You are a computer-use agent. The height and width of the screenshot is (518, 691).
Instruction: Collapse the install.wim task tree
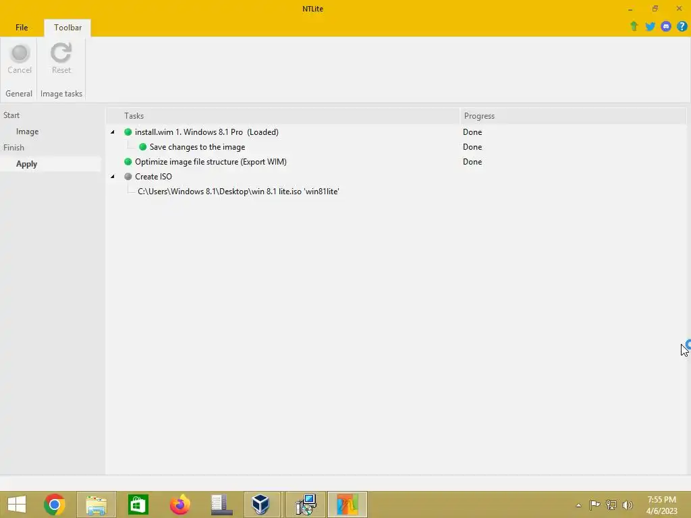[x=113, y=132]
